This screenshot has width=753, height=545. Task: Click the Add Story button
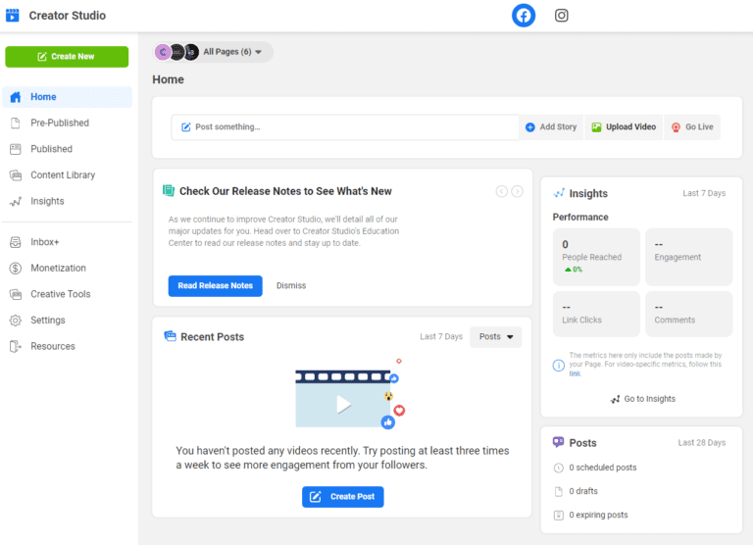pos(551,127)
